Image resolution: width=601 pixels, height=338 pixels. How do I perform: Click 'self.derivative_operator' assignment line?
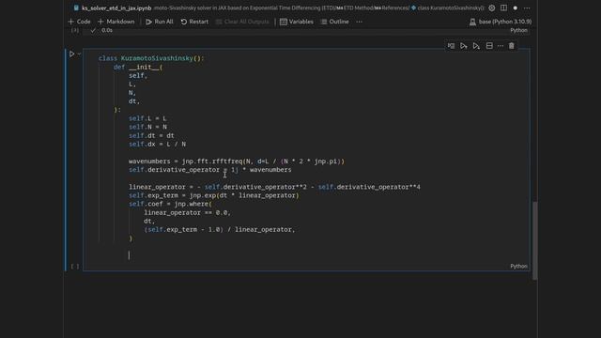click(210, 170)
